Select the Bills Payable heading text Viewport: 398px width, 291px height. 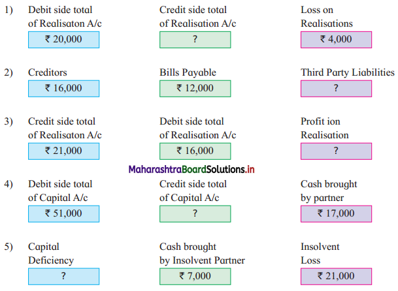pyautogui.click(x=188, y=73)
